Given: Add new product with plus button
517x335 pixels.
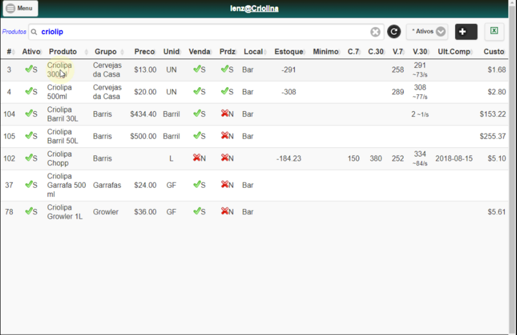Looking at the screenshot, I should 466,32.
